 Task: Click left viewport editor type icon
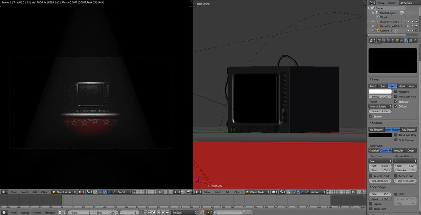click(x=5, y=192)
